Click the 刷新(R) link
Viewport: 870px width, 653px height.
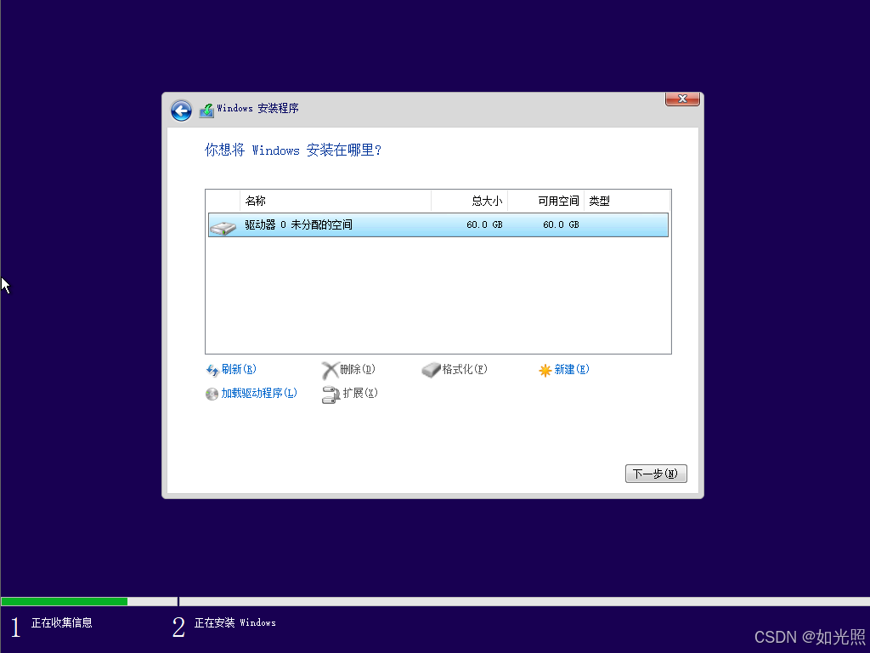coord(239,369)
